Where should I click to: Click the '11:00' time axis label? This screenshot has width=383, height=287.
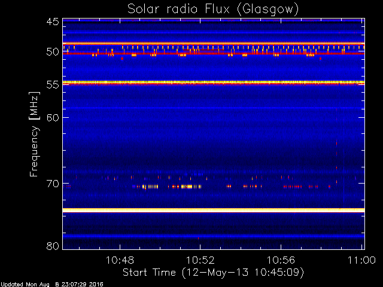click(x=361, y=260)
